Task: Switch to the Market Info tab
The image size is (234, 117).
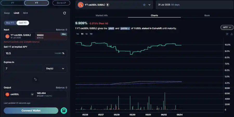Action: [101, 15]
